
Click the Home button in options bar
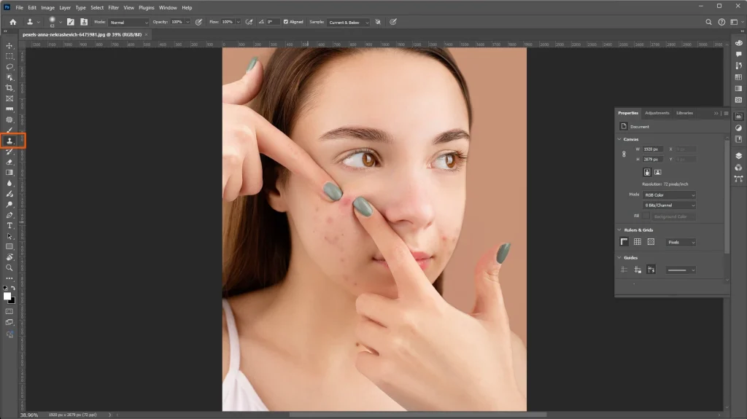pyautogui.click(x=13, y=22)
